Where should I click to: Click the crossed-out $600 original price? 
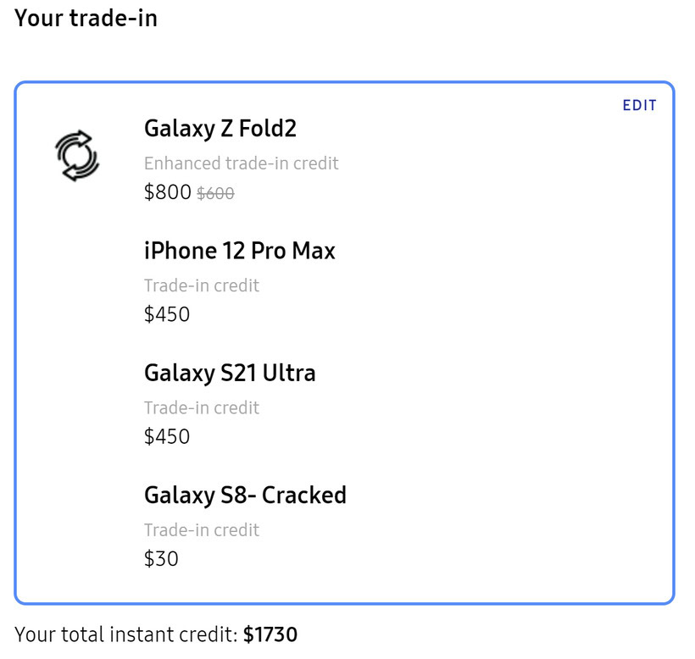pos(215,194)
